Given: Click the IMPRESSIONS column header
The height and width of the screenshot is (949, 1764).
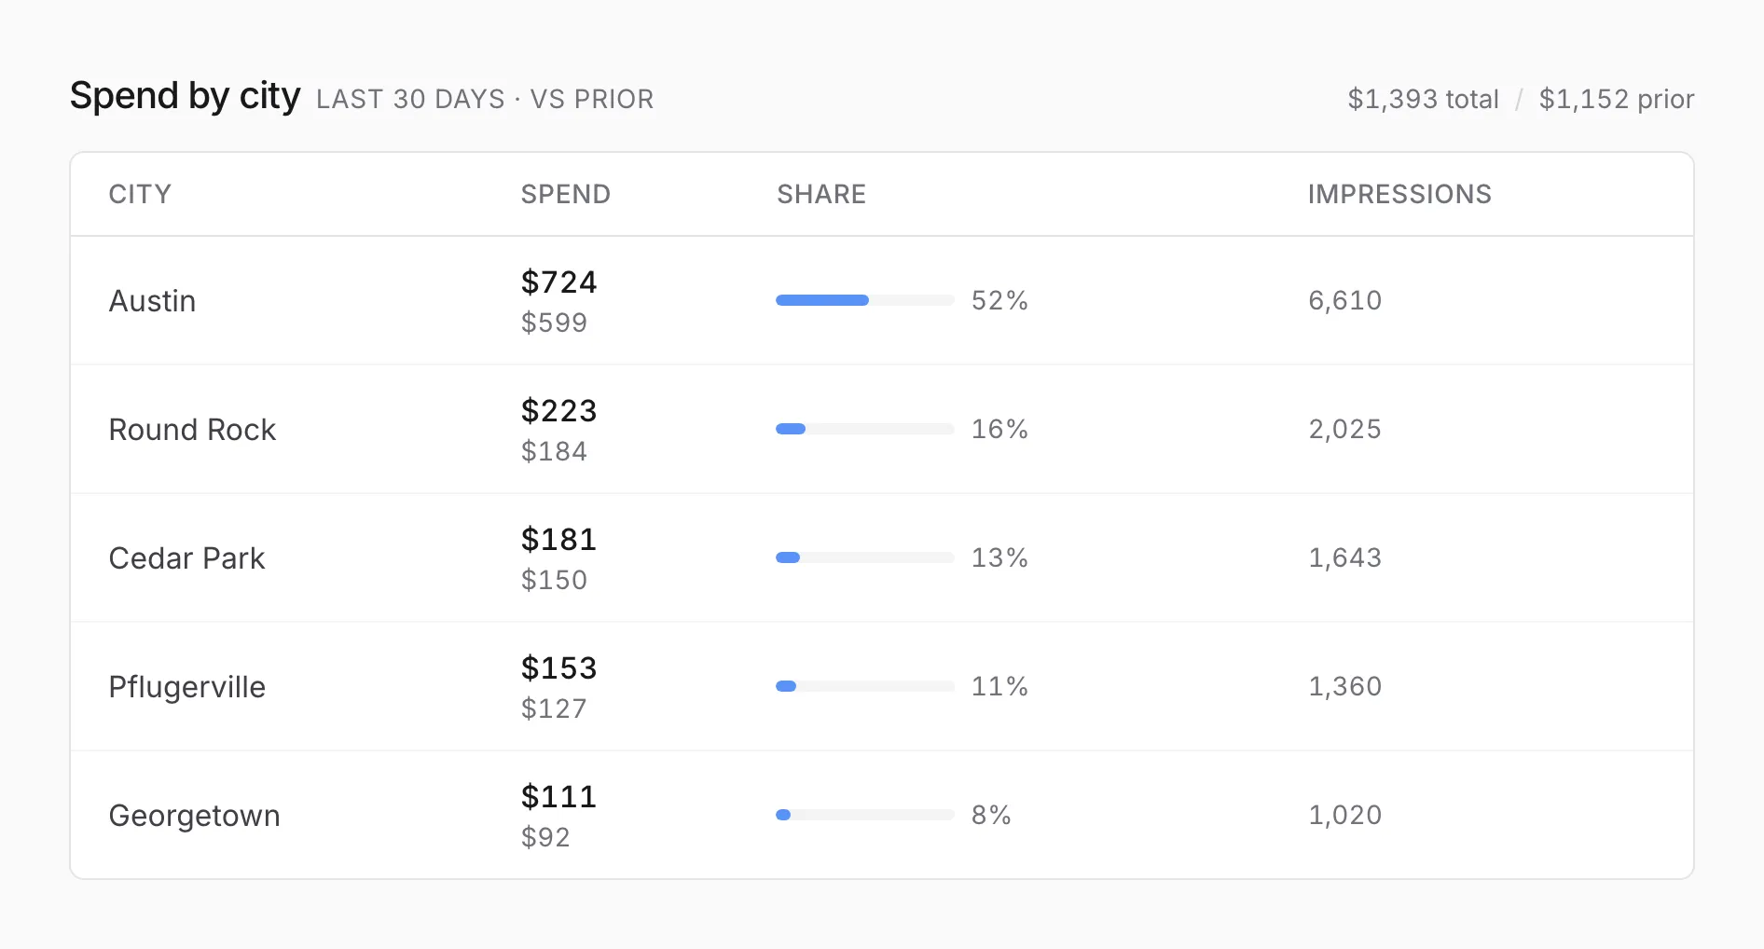Looking at the screenshot, I should [1399, 194].
